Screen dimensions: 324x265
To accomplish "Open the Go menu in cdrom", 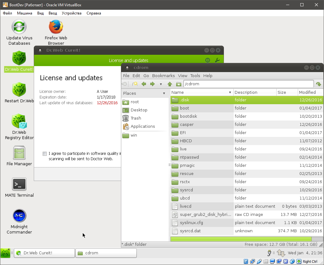I will pyautogui.click(x=146, y=76).
